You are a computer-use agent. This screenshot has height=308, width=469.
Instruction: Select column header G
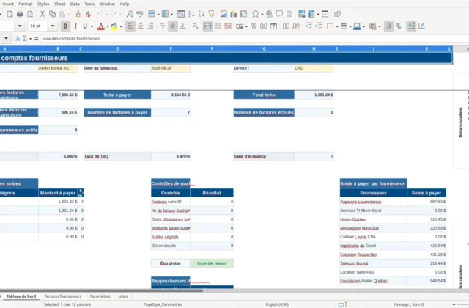(264, 49)
